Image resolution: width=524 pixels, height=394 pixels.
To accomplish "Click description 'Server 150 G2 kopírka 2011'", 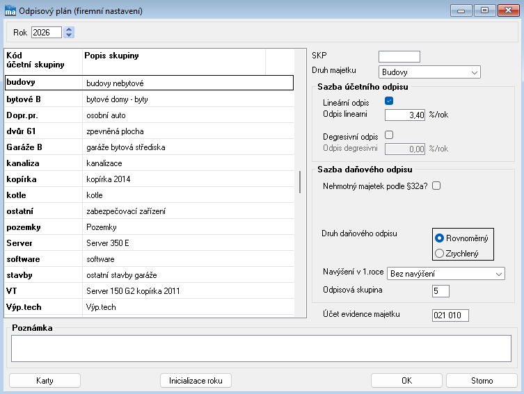I will tap(133, 291).
